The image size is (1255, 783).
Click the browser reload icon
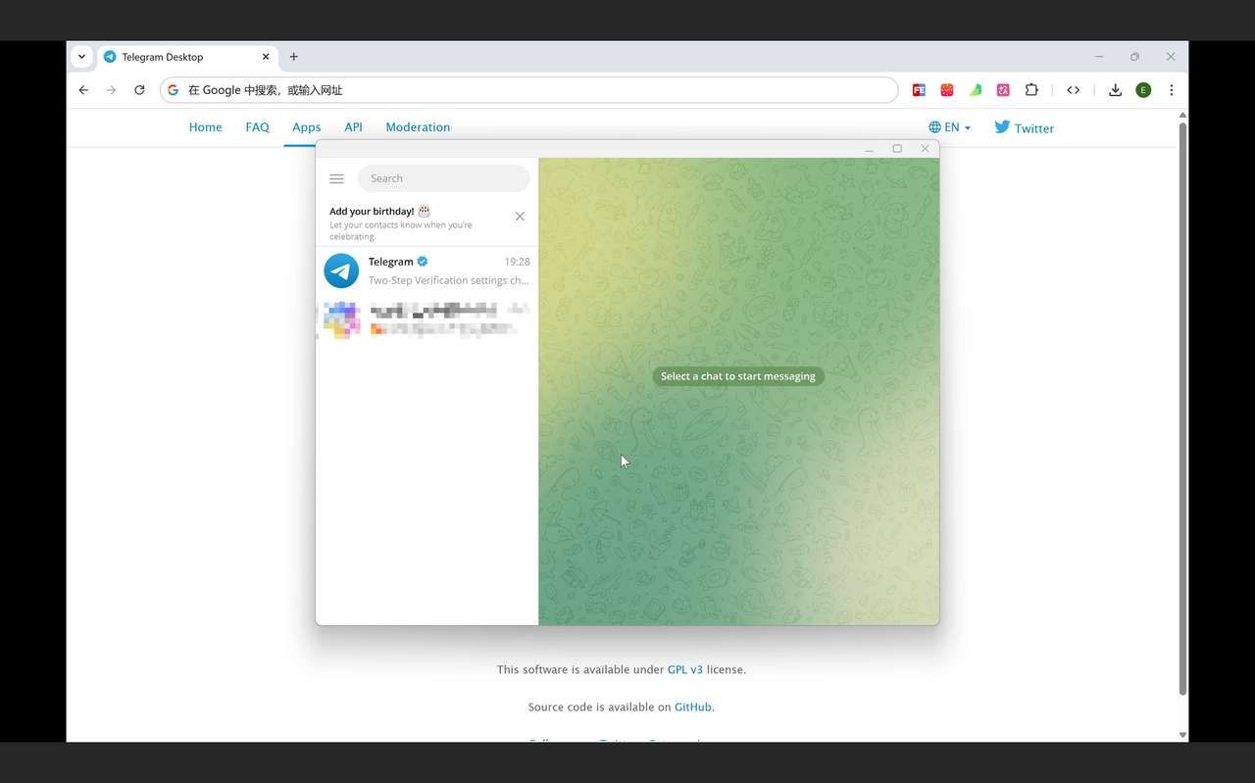click(x=139, y=90)
